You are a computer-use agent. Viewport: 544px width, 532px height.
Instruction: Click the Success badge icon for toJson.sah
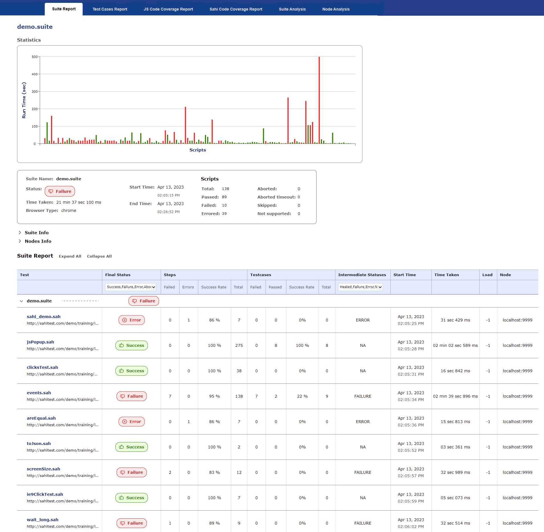pyautogui.click(x=121, y=447)
